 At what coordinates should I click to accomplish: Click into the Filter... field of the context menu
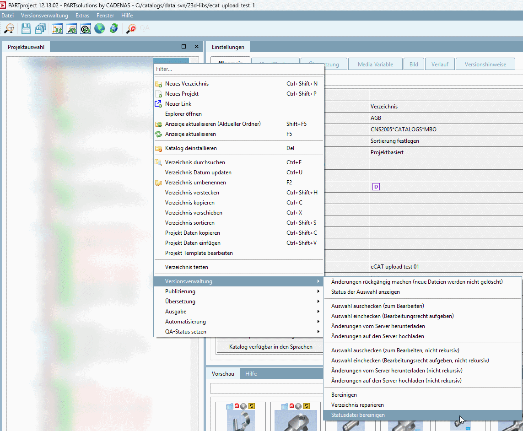coord(238,69)
